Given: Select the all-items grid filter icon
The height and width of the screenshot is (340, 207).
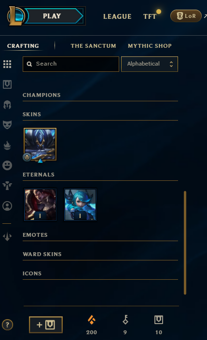Looking at the screenshot, I should [7, 64].
